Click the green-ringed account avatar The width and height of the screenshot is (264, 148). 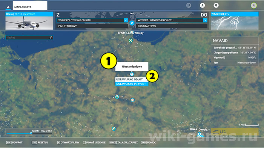pyautogui.click(x=253, y=6)
